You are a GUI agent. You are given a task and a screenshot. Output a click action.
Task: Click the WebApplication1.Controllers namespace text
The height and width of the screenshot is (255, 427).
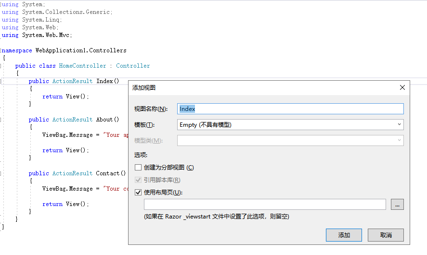pyautogui.click(x=81, y=50)
